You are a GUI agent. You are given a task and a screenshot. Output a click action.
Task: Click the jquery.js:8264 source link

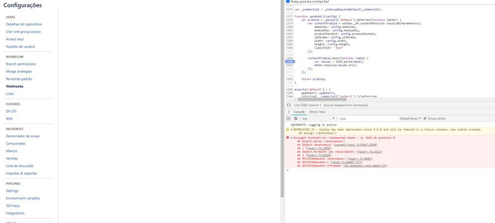click(319, 156)
